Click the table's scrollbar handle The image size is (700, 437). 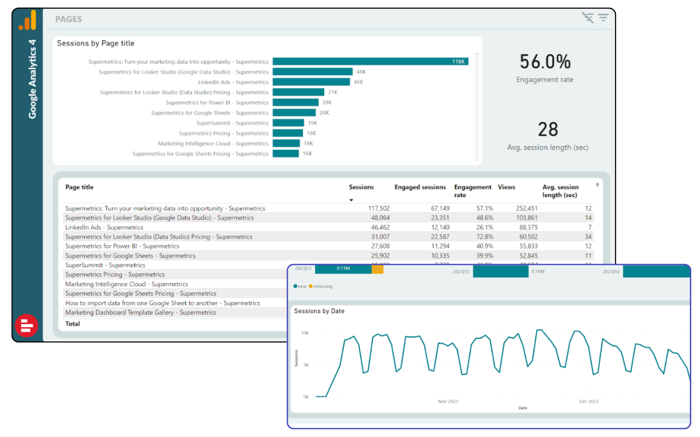pos(597,185)
